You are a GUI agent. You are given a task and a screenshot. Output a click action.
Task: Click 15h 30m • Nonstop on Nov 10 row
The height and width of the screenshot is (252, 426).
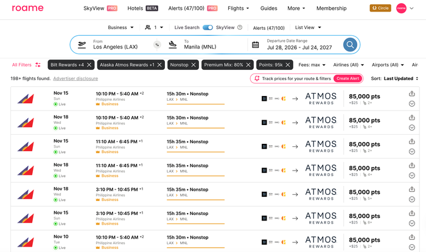click(x=187, y=237)
